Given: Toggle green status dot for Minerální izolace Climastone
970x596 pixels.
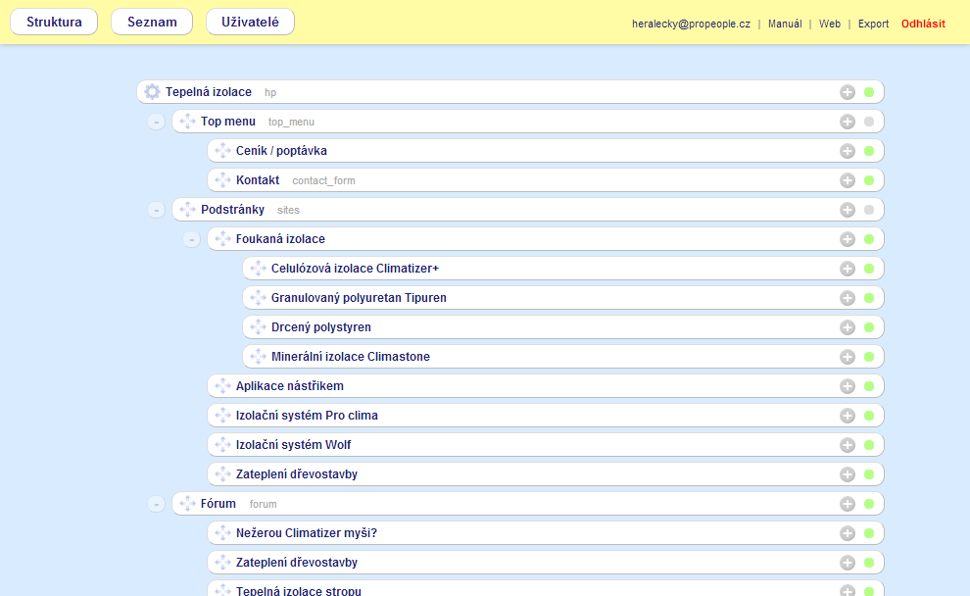Looking at the screenshot, I should [x=868, y=357].
